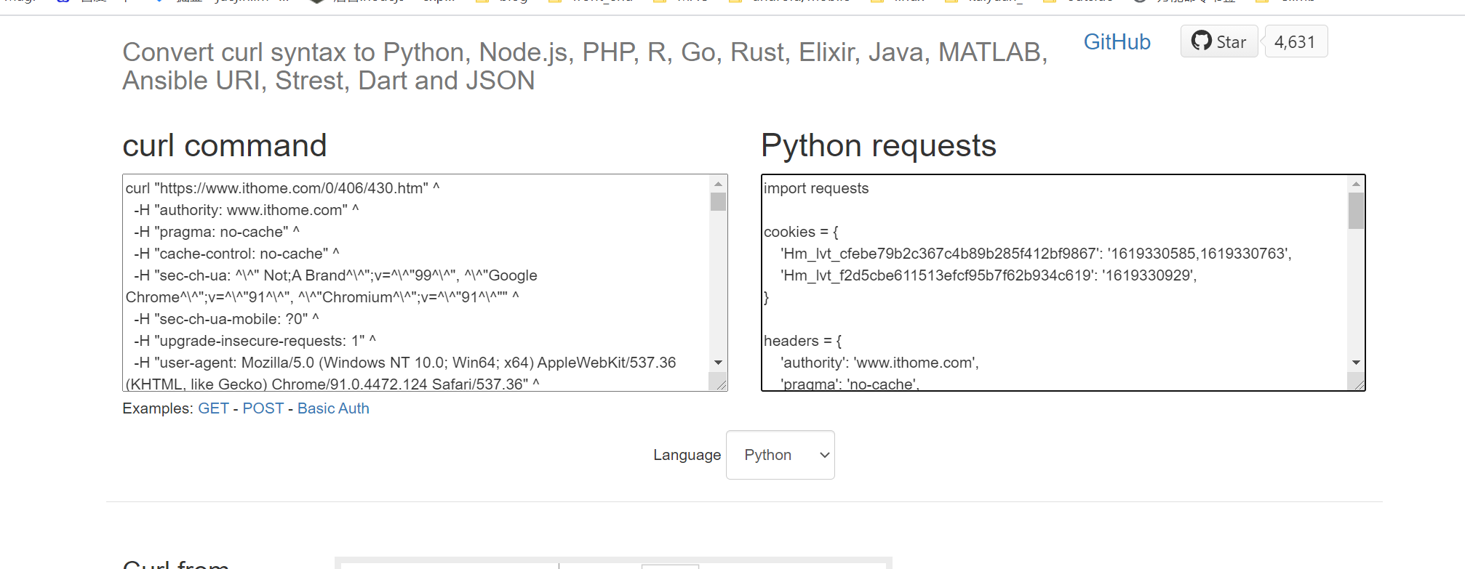This screenshot has height=569, width=1465.
Task: Click the Python requests scrollbar thumb
Action: click(x=1356, y=211)
